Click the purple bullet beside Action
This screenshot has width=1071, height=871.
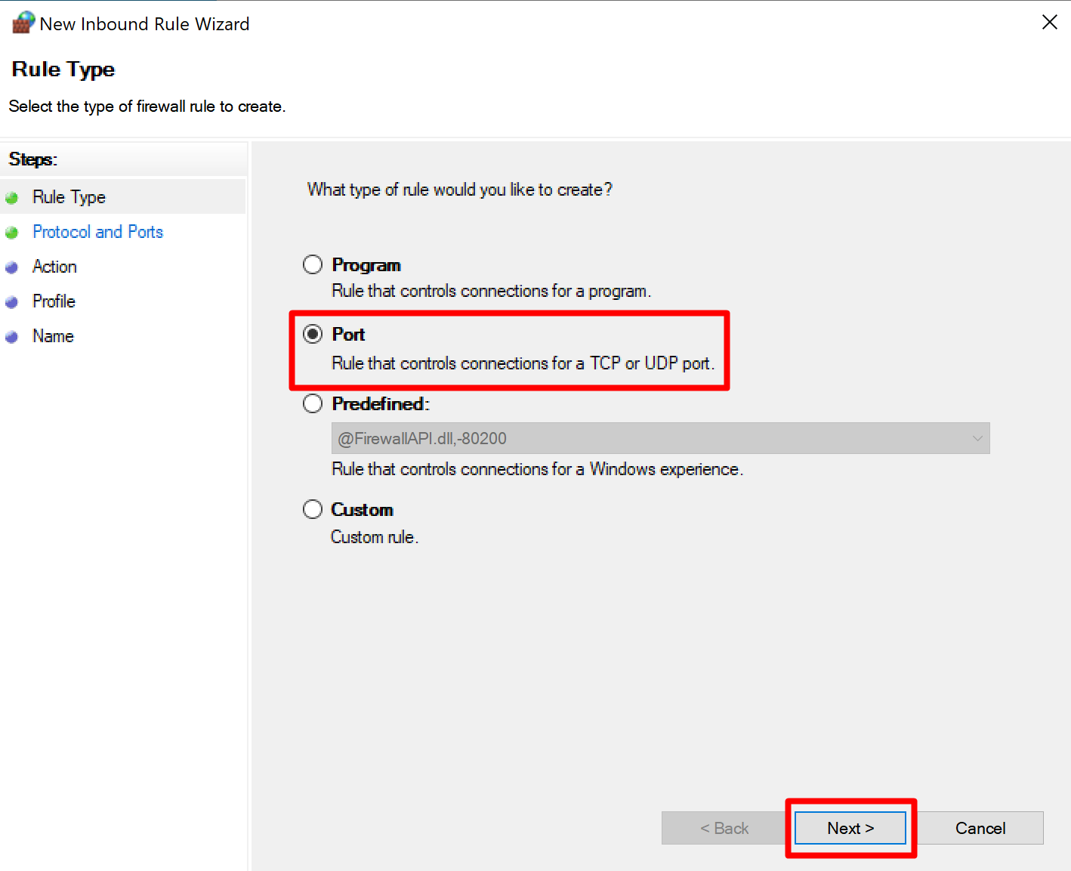point(12,267)
